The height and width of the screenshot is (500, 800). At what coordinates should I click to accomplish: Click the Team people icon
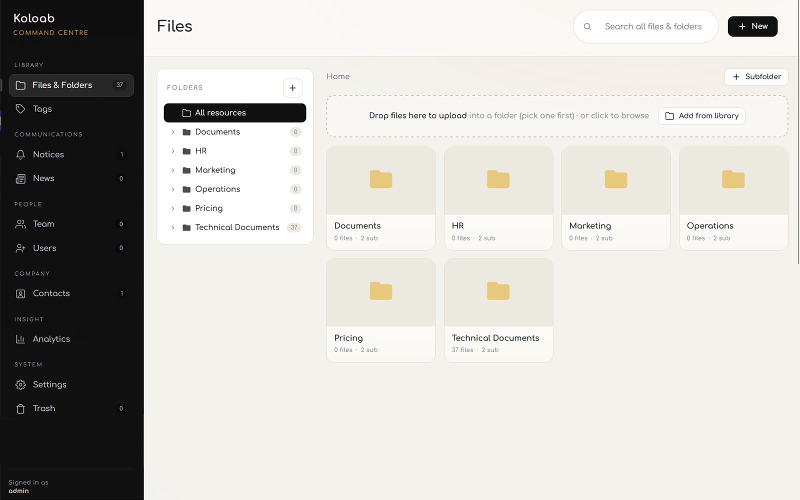click(x=20, y=224)
